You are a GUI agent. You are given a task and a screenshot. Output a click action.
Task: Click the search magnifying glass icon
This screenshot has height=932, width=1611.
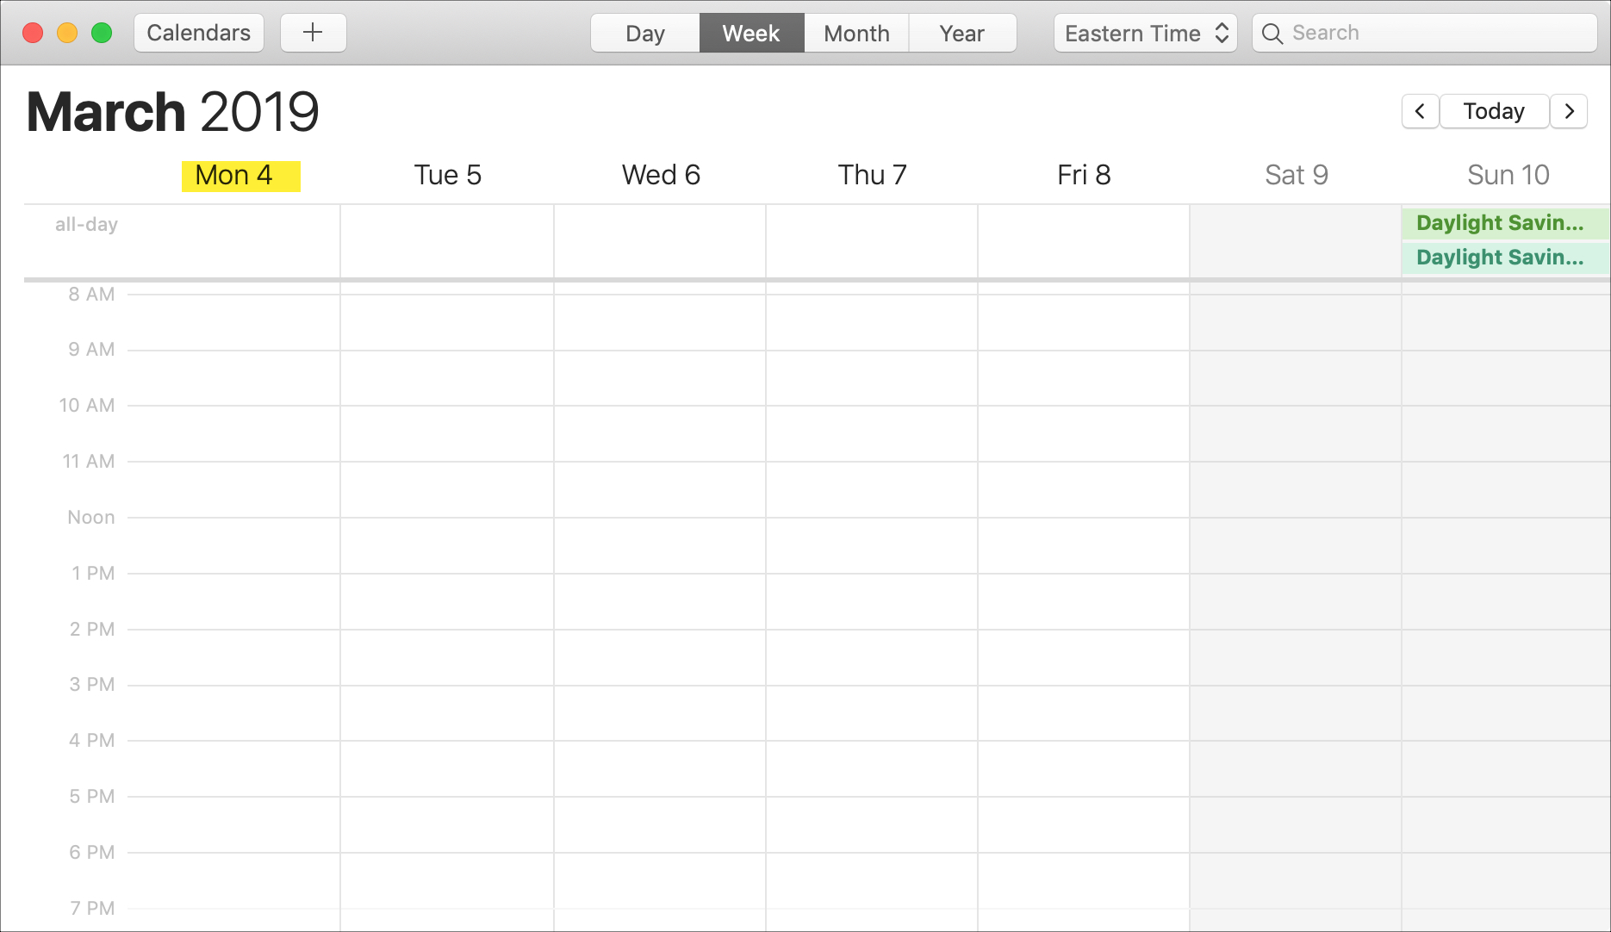click(x=1272, y=34)
